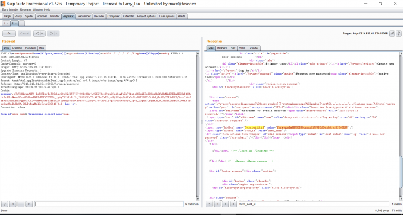
Task: Show Request Hex view
Action: [41, 48]
